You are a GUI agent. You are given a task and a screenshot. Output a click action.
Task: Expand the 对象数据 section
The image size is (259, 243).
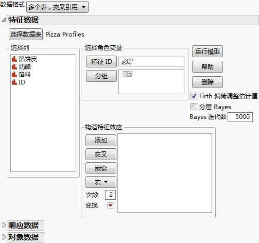[x=4, y=237]
